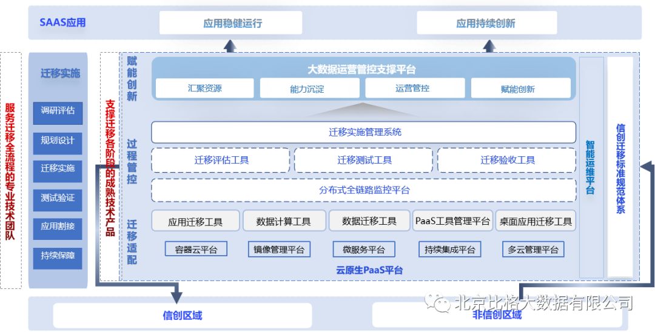Screen dimensions: 655x332
Task: Select the 能力沉淀 box
Action: [x=309, y=88]
